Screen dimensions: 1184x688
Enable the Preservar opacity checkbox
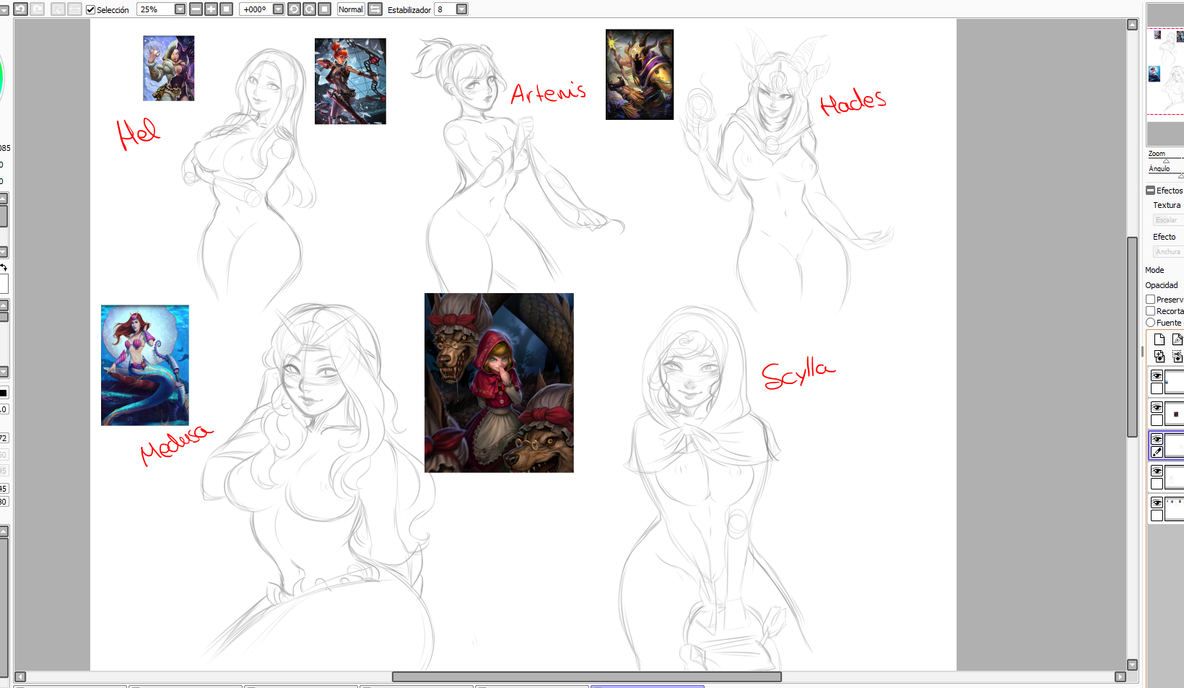pyautogui.click(x=1151, y=300)
